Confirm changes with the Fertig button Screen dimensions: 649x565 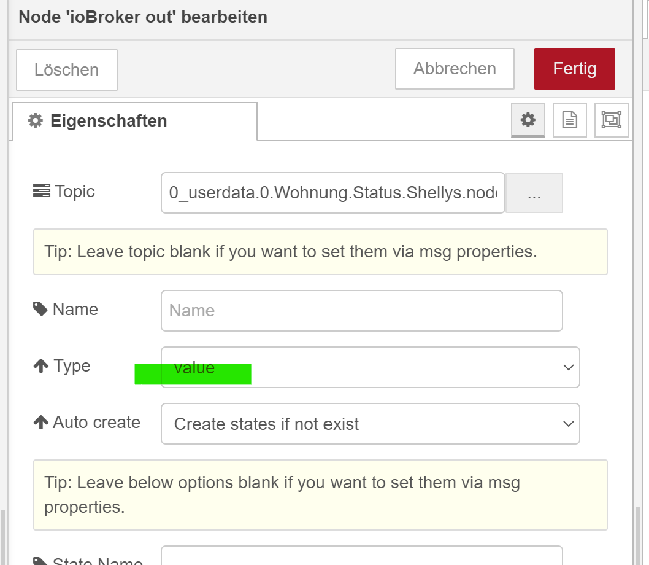574,69
